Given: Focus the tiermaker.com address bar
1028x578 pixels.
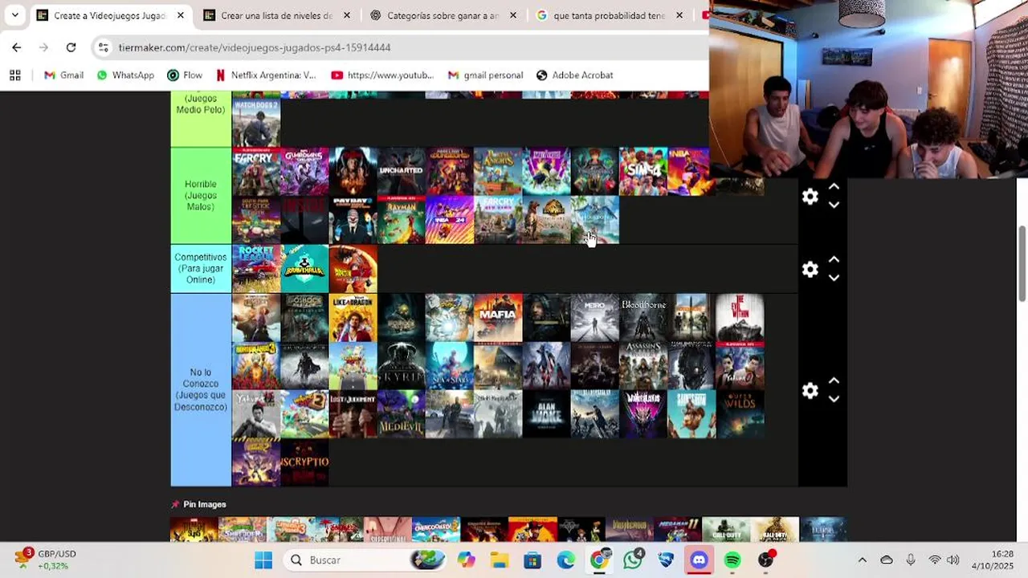Looking at the screenshot, I should pos(402,47).
